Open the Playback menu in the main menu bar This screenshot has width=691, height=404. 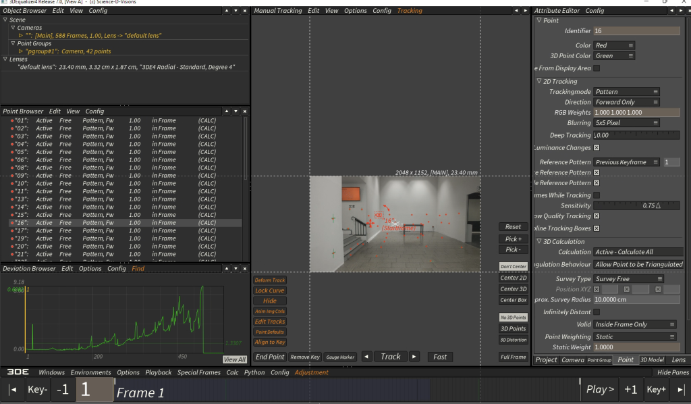[x=159, y=372]
